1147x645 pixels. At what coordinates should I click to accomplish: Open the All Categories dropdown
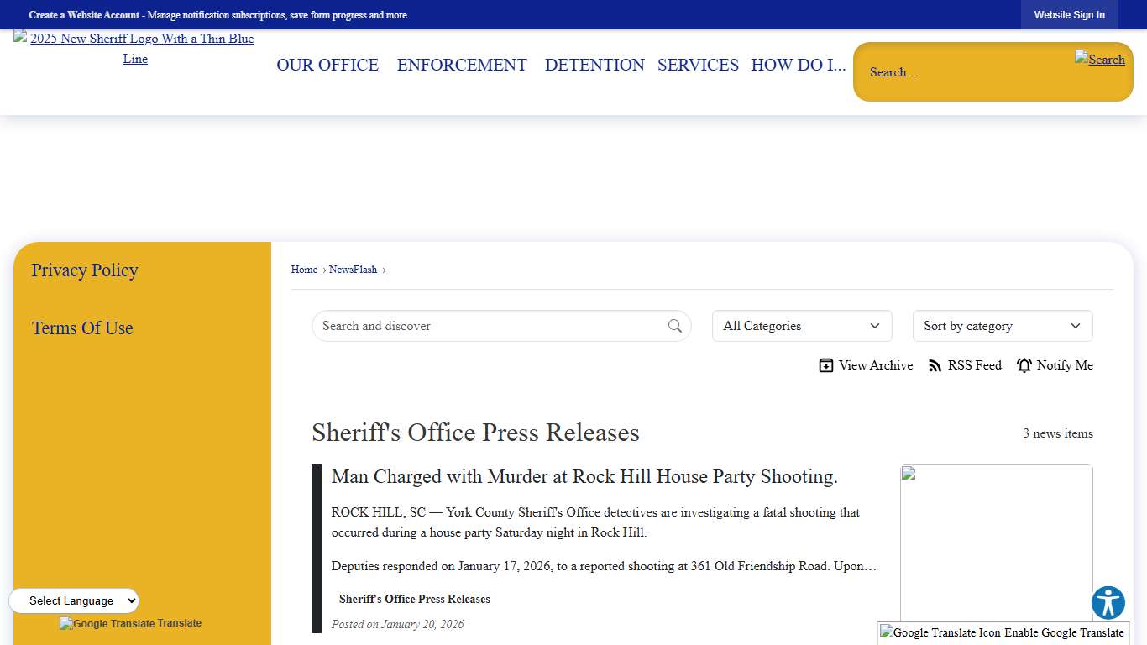[x=801, y=326]
